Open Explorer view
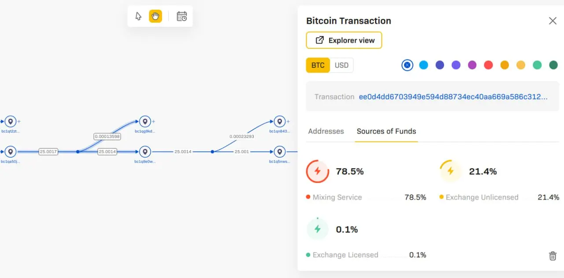Screen dimensions: 564x278 click(344, 40)
